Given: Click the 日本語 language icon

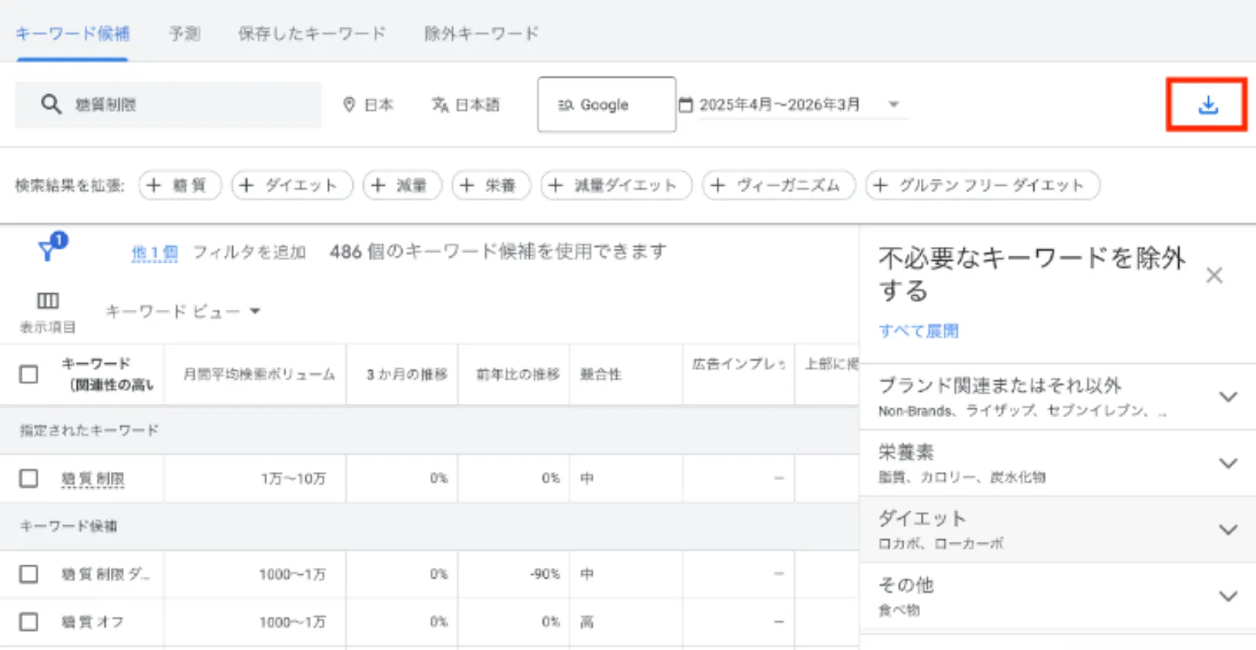Looking at the screenshot, I should tap(440, 104).
